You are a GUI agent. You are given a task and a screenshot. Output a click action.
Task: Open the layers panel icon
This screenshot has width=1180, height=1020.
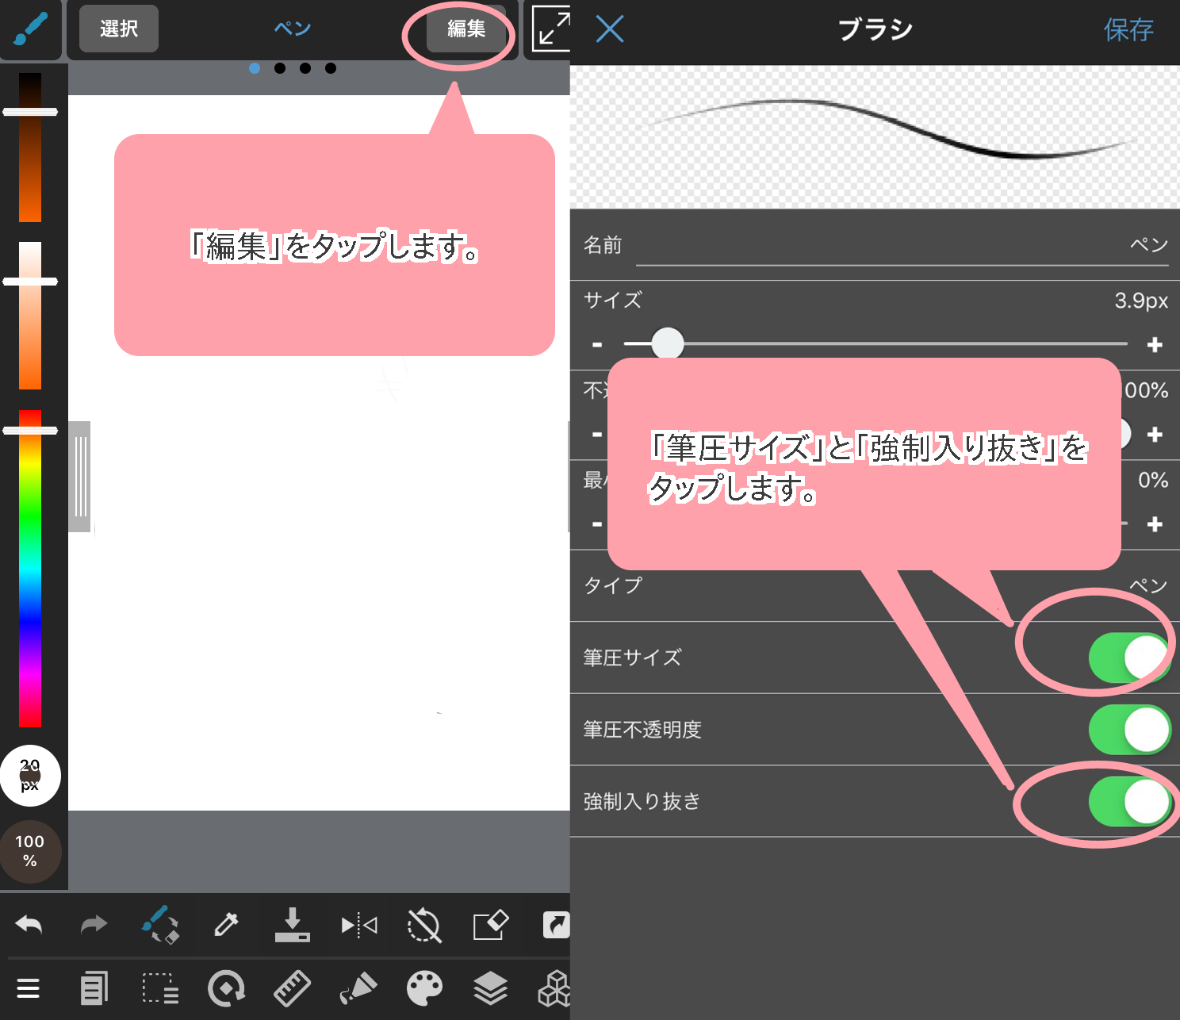(490, 988)
